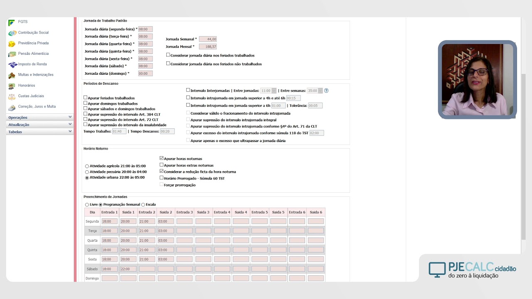Select Atividade pecuária 20:00 às 04:00
Screen dimensions: 532x299
pyautogui.click(x=87, y=172)
